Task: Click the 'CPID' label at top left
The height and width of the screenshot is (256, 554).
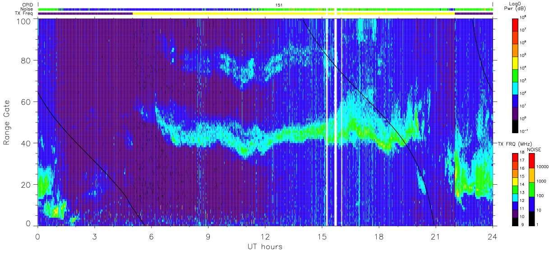Action: click(28, 5)
